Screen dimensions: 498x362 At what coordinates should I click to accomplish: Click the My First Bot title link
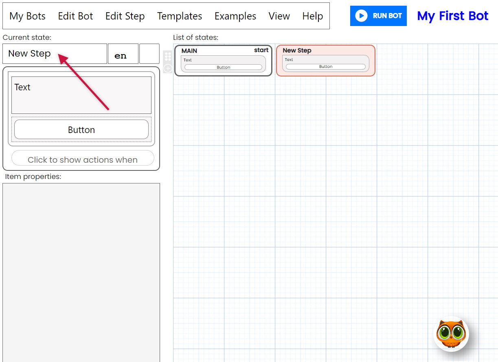[x=452, y=16]
